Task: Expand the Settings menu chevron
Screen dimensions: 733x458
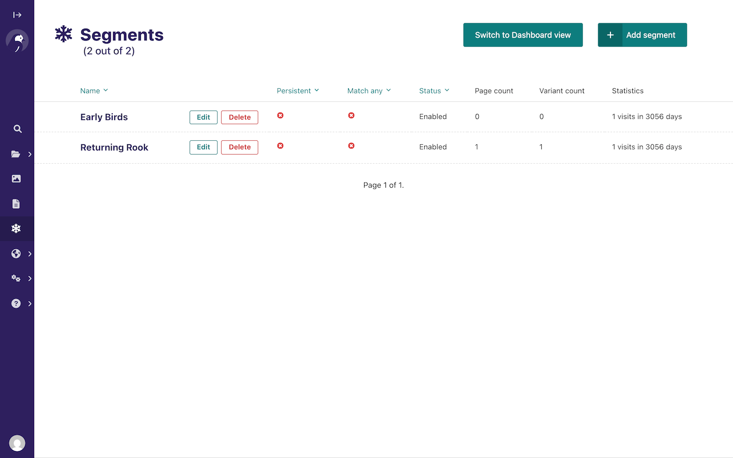Action: click(30, 278)
